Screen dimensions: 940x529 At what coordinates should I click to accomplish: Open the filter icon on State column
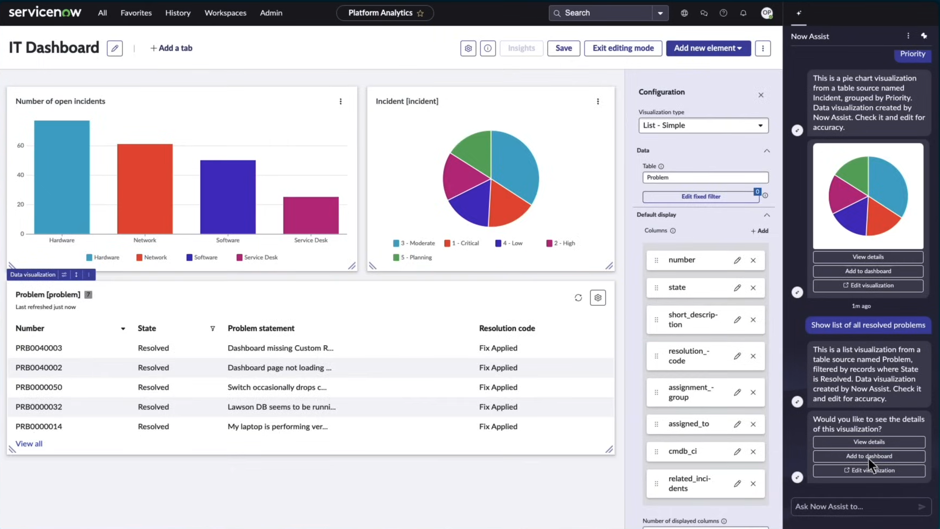(213, 328)
